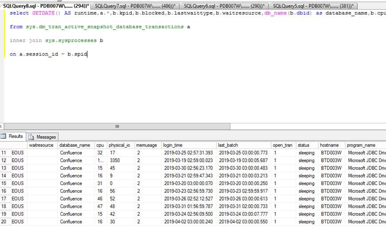386x233 pixels.
Task: Click physical_io value 45 in row 13
Action: tap(112, 168)
